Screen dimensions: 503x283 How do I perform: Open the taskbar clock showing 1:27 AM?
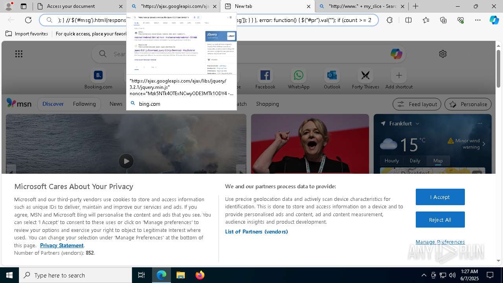(x=469, y=275)
